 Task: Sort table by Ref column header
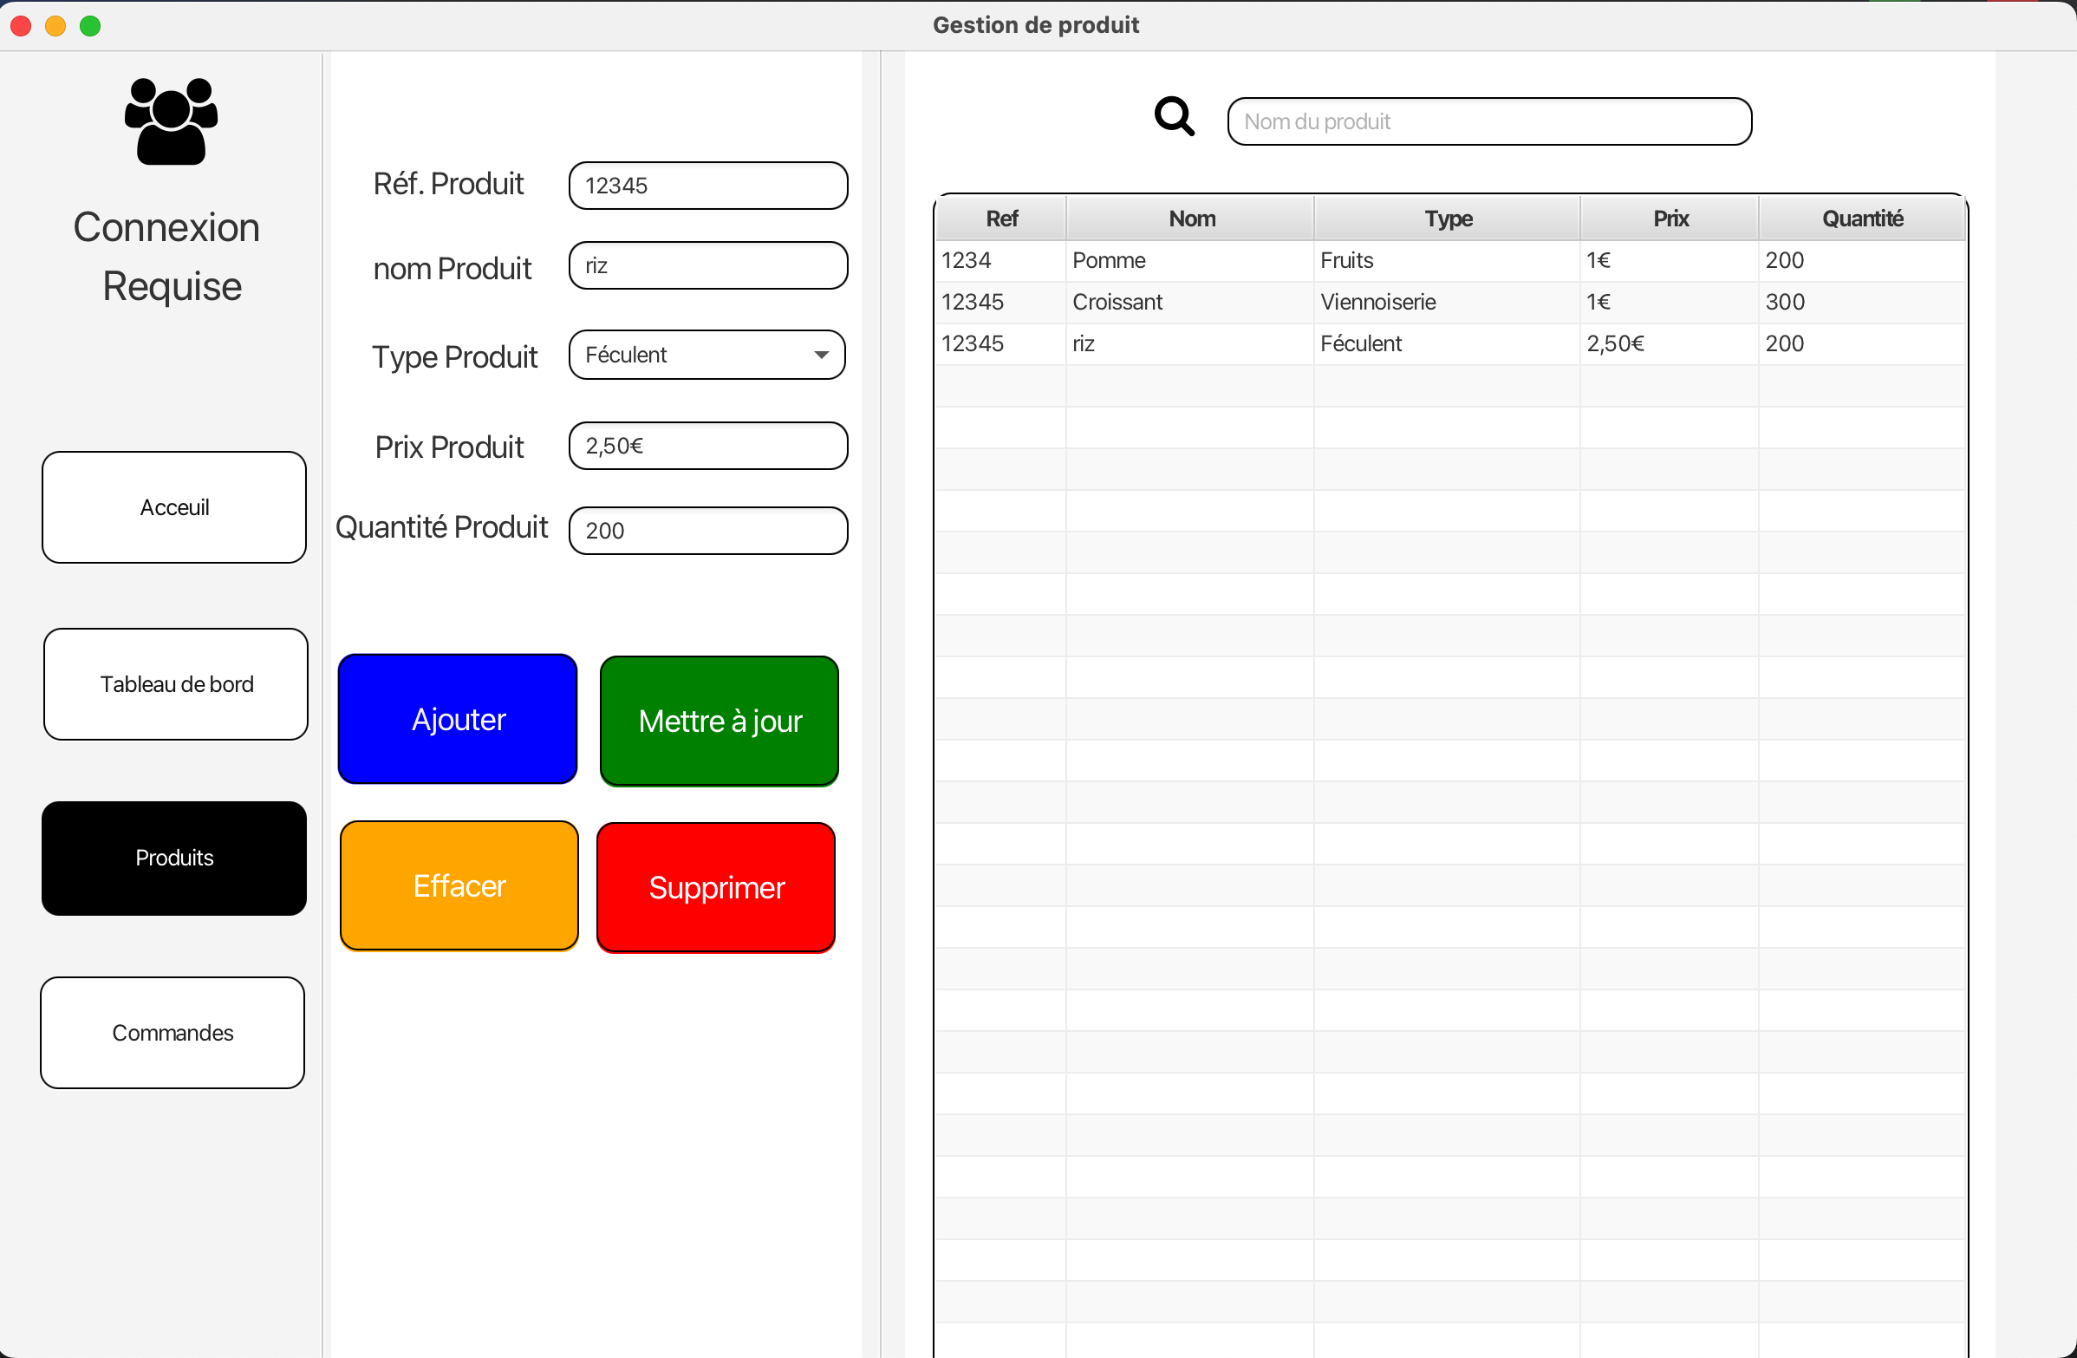coord(1001,219)
